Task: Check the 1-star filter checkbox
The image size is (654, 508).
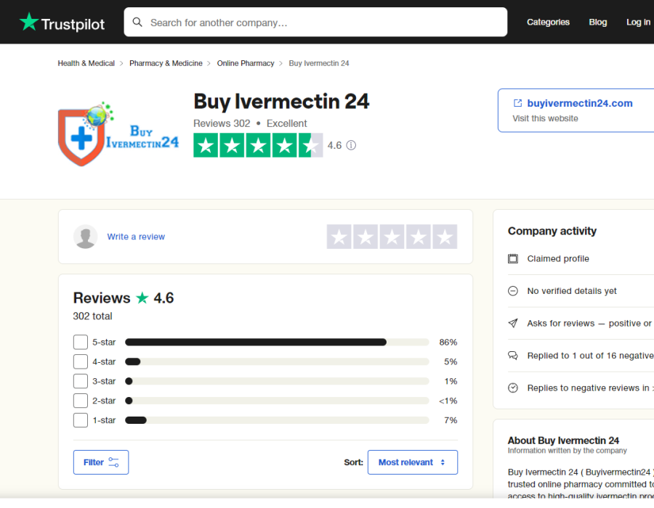Action: (x=81, y=420)
